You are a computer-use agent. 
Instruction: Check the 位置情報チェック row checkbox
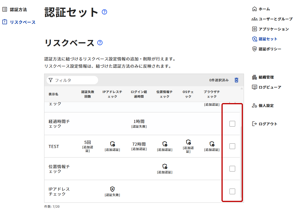tap(232, 169)
